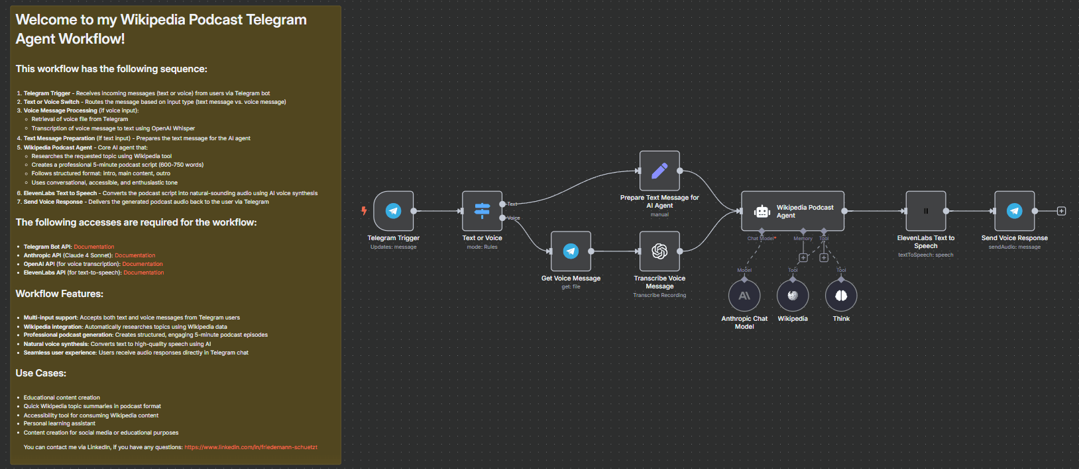Click the 'Personal learning assistant' use case
Image resolution: width=1079 pixels, height=469 pixels.
click(60, 423)
